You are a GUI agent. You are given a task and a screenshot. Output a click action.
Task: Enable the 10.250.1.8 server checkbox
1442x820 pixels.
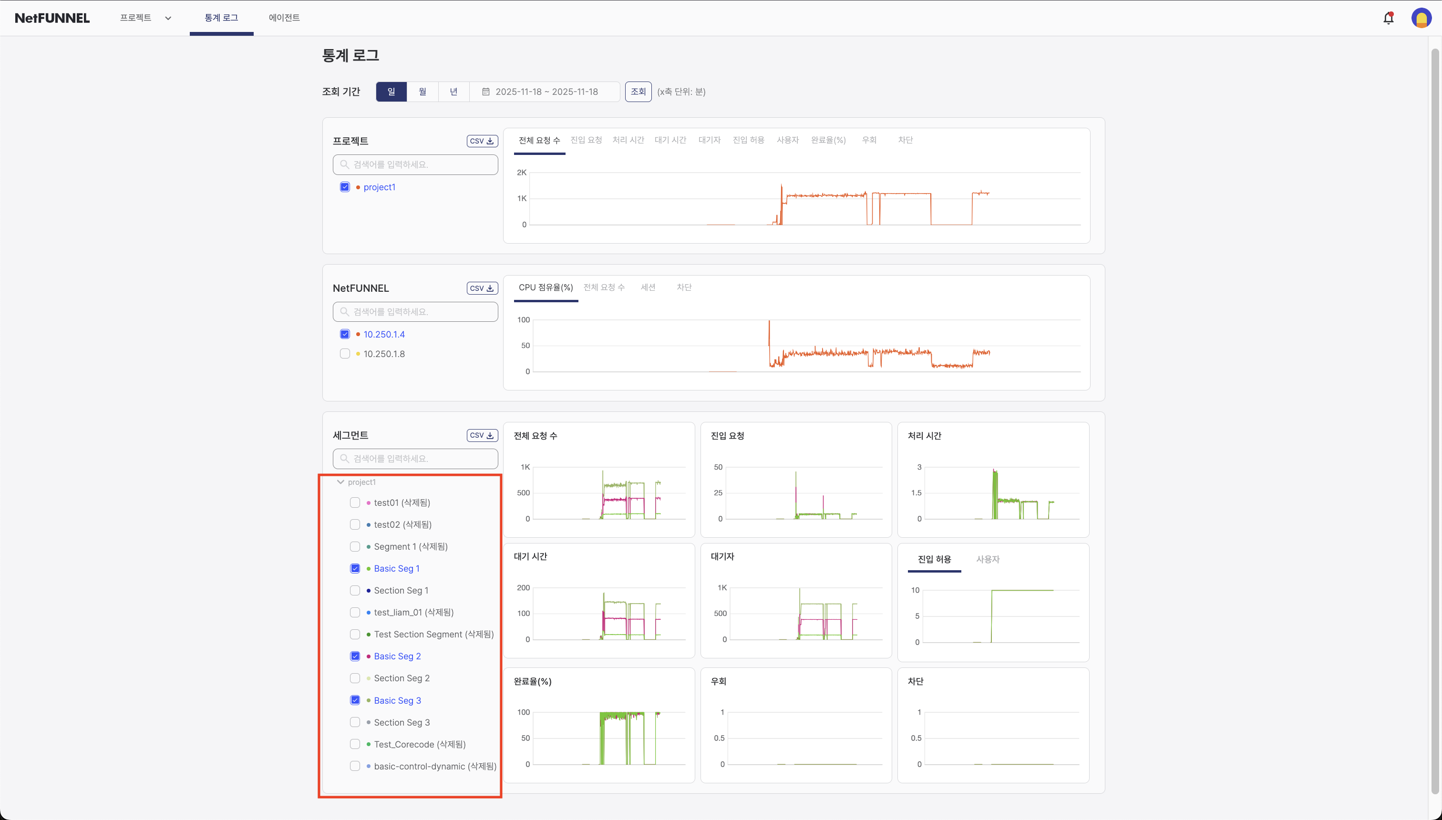(x=345, y=354)
